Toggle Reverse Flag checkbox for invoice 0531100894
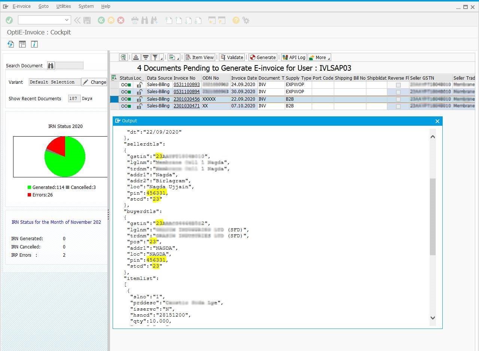The height and width of the screenshot is (351, 479). tap(398, 92)
